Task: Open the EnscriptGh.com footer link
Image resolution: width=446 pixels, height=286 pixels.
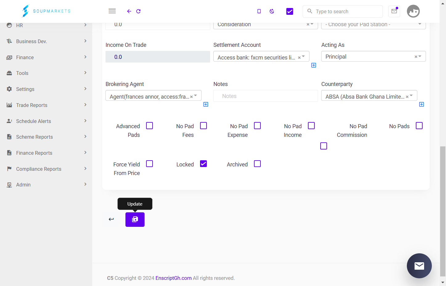Action: pyautogui.click(x=174, y=278)
